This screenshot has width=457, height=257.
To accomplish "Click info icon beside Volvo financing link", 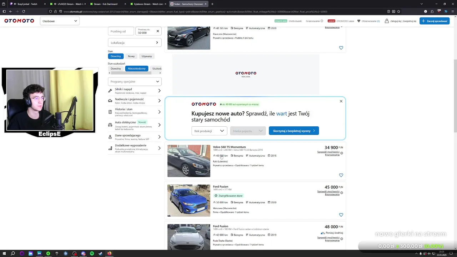I will pos(342,153).
